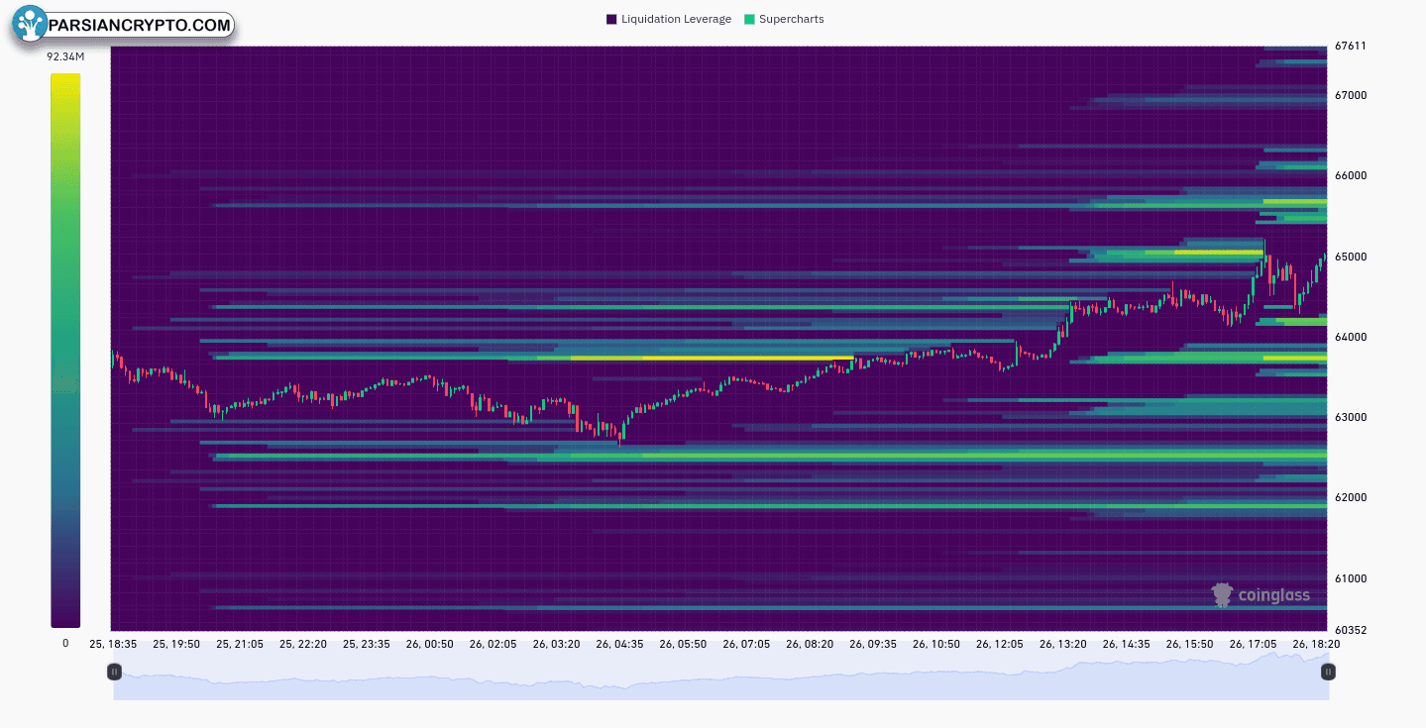The width and height of the screenshot is (1426, 728).
Task: Click the 92.34M scale maximum label
Action: click(x=65, y=56)
